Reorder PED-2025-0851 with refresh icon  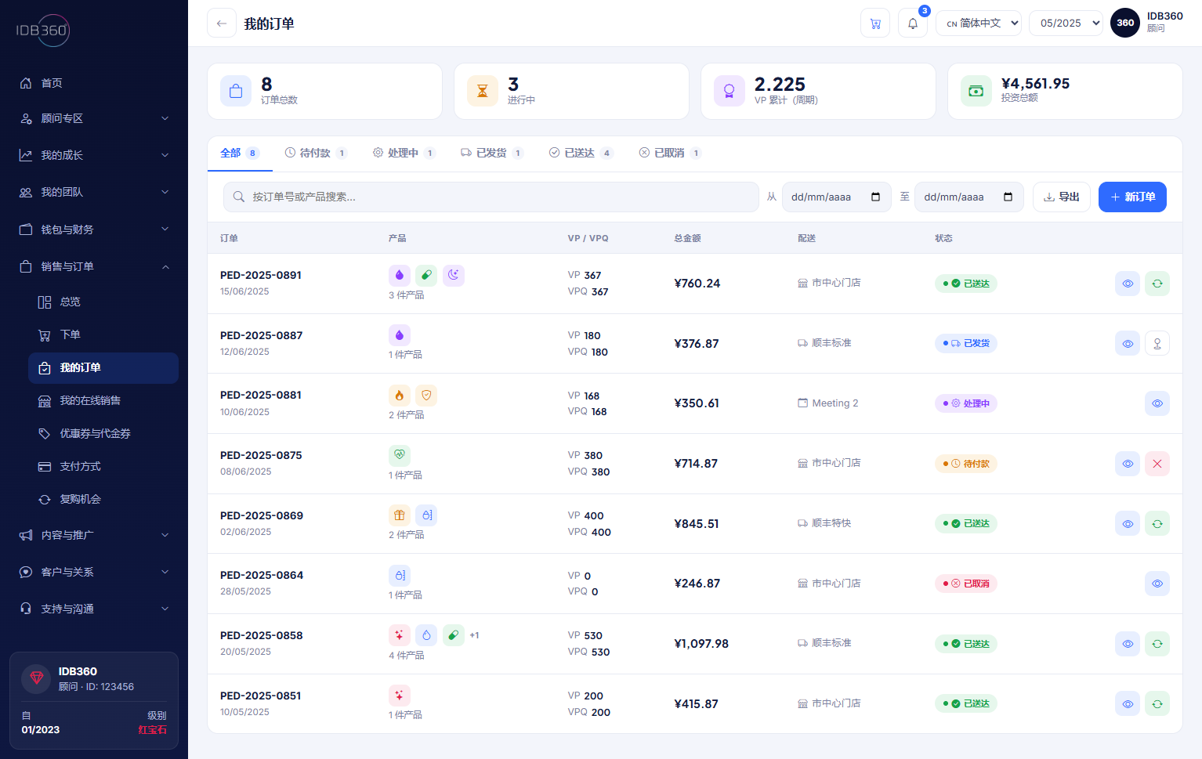(x=1157, y=703)
